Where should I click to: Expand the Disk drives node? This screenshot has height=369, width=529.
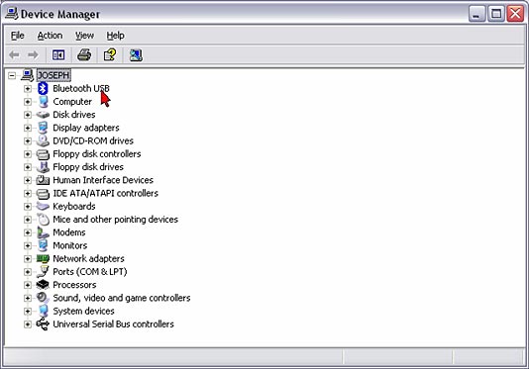coord(28,115)
